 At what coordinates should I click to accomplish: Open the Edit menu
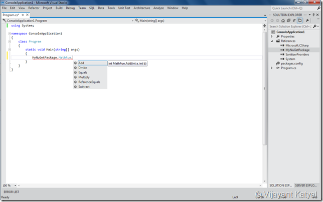[x=13, y=8]
